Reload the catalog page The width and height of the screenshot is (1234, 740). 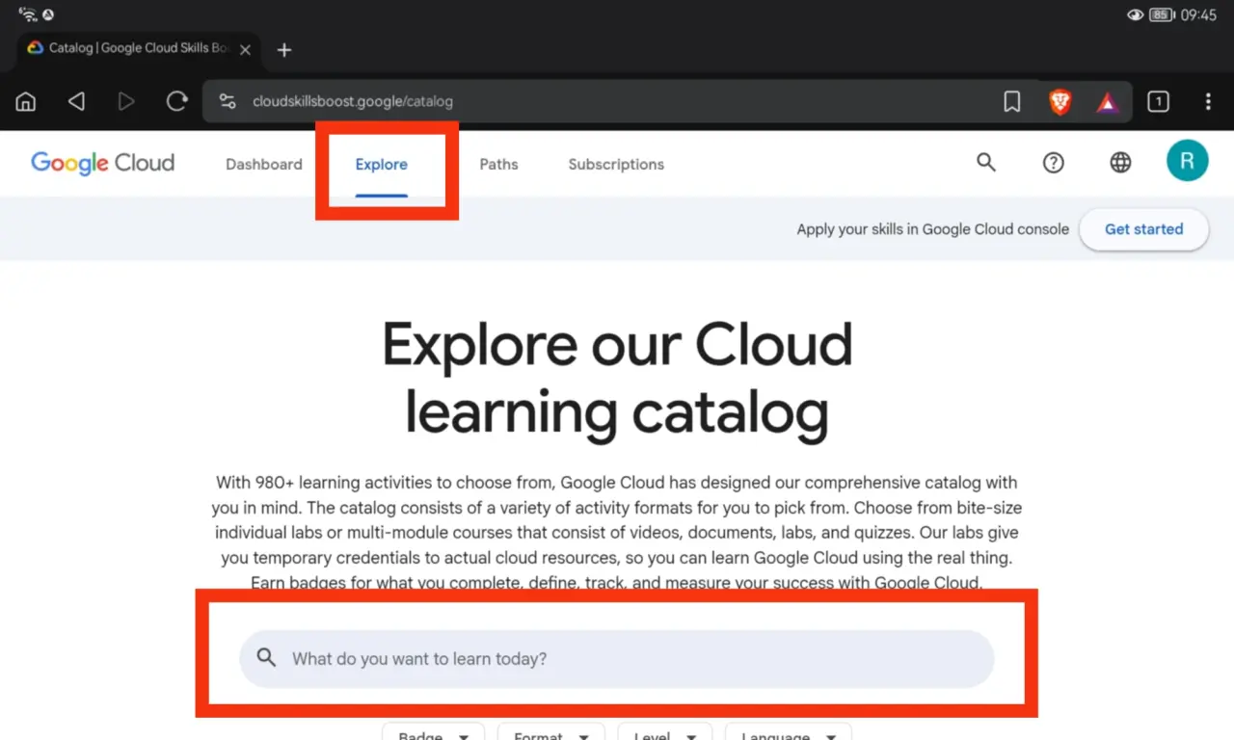176,101
